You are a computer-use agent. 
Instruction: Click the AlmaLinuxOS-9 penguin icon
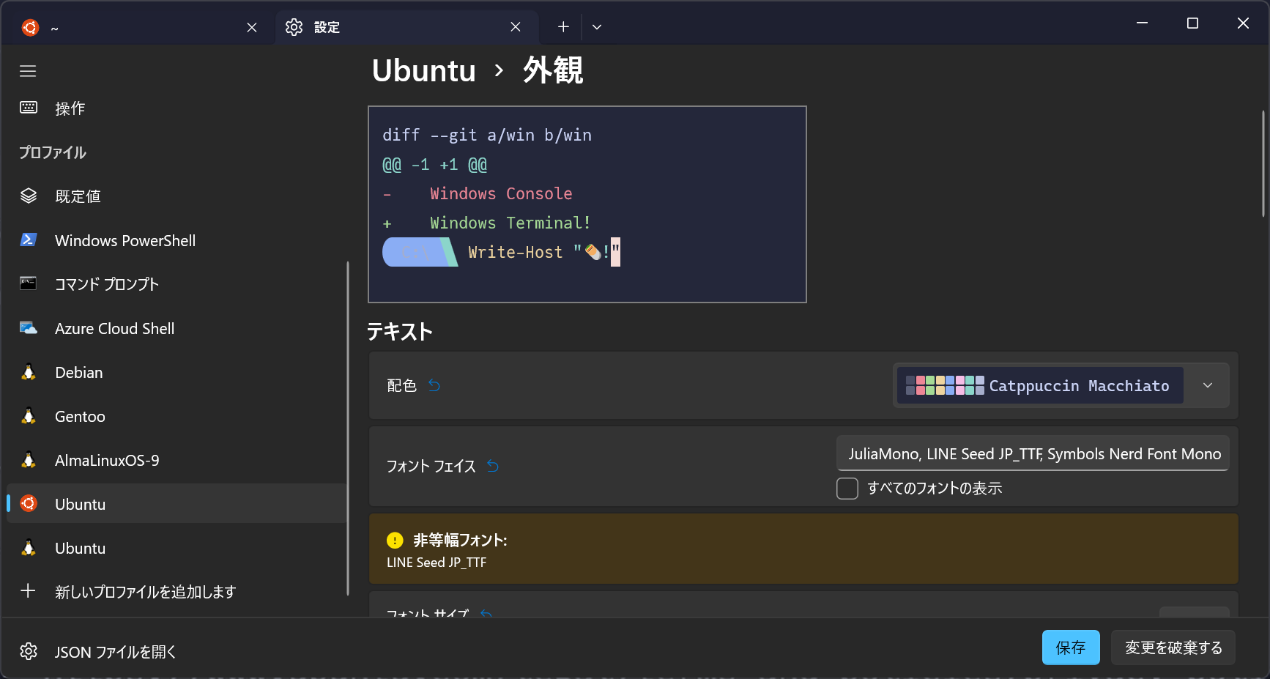click(29, 459)
